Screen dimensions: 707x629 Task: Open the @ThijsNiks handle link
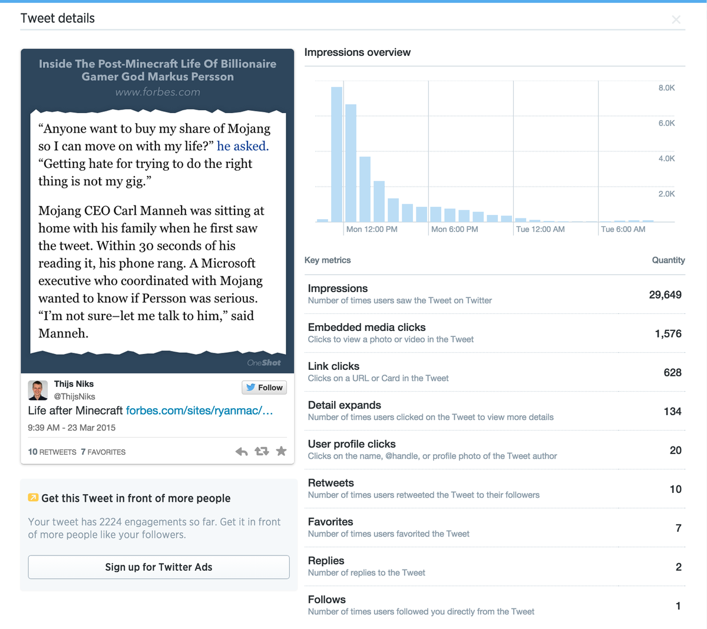tap(74, 397)
